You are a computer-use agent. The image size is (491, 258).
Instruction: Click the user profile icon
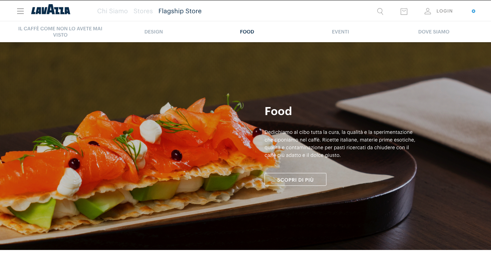click(x=428, y=11)
